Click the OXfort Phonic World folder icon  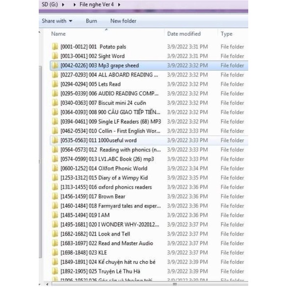point(55,168)
